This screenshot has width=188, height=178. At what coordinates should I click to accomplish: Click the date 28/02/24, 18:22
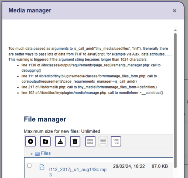129,166
